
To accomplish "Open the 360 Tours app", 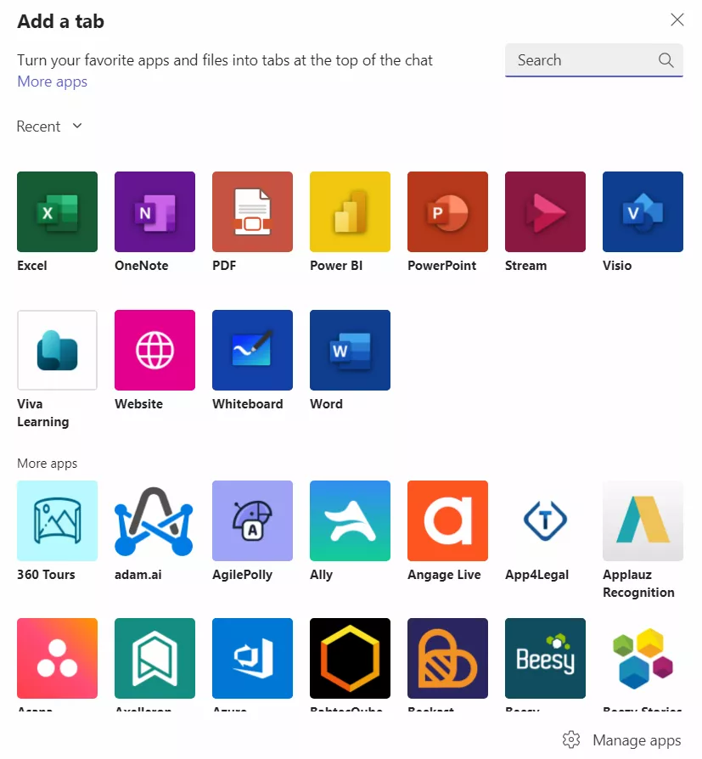I will coord(57,520).
